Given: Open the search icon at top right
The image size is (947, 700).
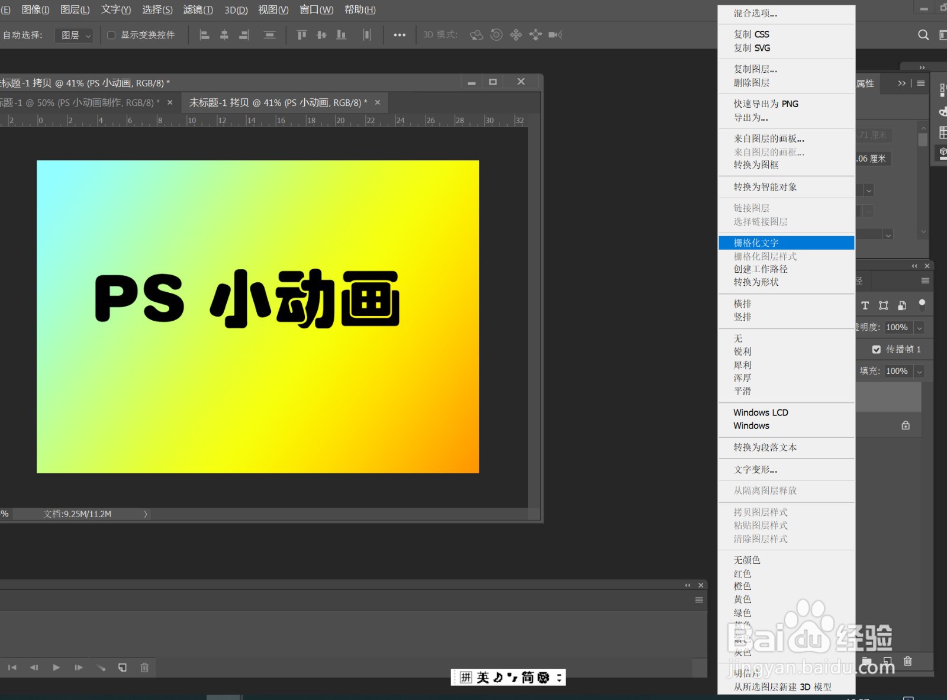Looking at the screenshot, I should coord(923,35).
